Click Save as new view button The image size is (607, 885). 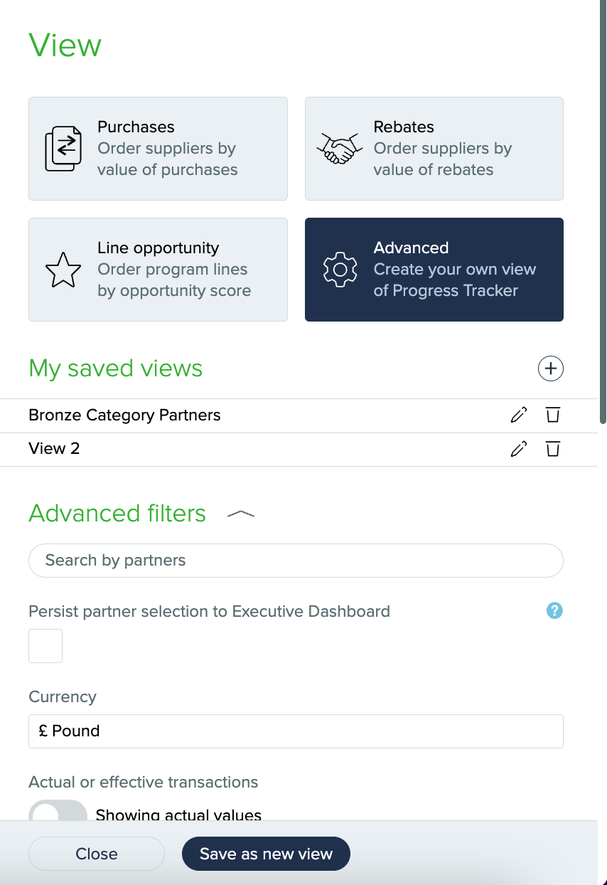coord(266,854)
